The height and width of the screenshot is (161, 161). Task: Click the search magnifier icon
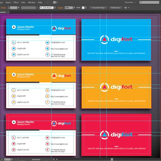tap(141, 2)
